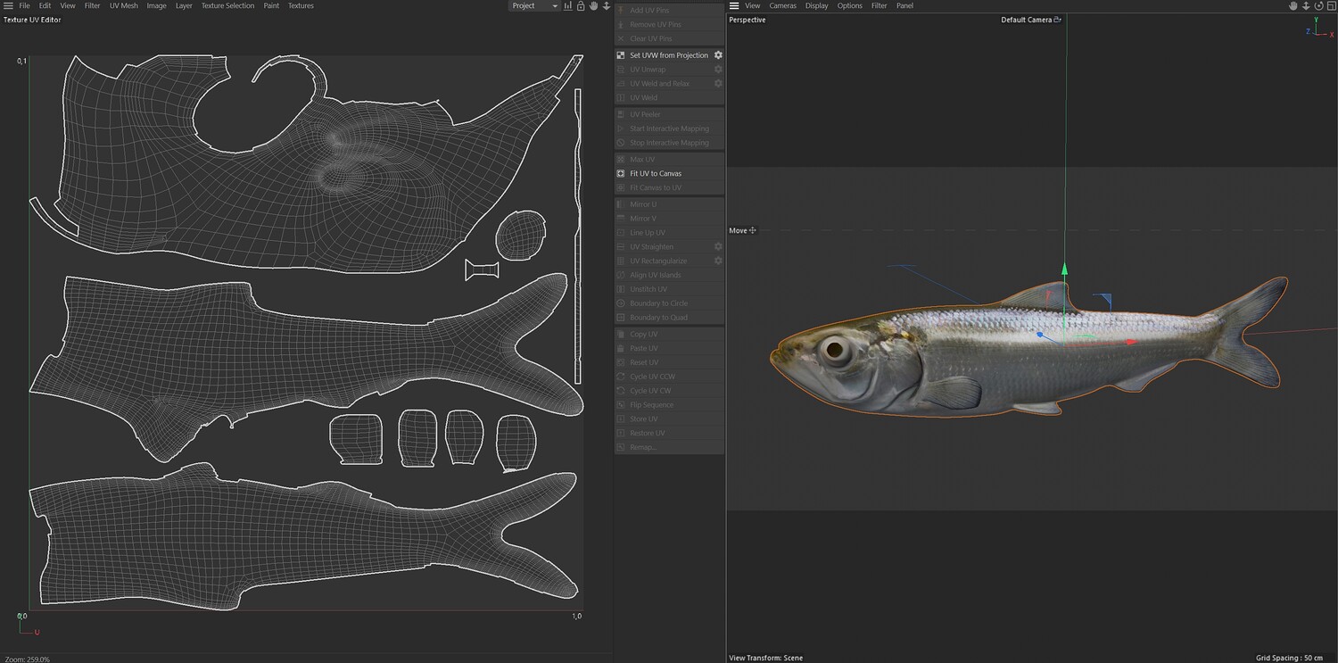Open the UV Mesh menu
The image size is (1338, 663).
click(x=123, y=6)
